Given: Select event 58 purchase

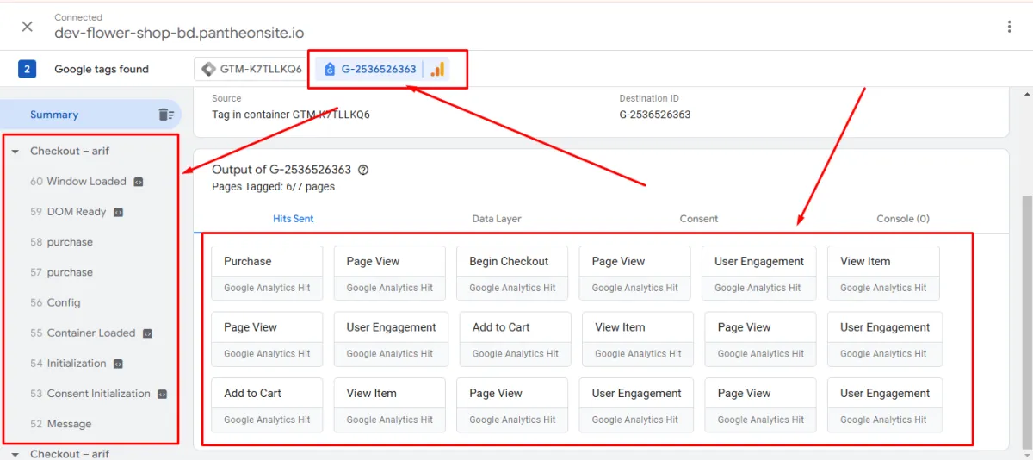Looking at the screenshot, I should click(61, 242).
